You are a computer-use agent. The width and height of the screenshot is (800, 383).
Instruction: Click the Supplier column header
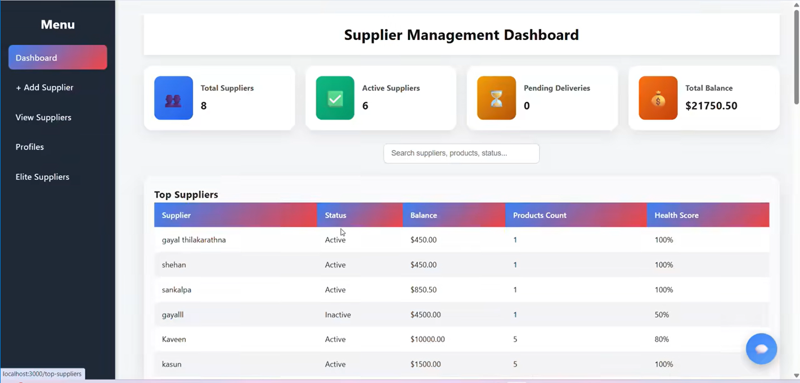click(x=176, y=216)
